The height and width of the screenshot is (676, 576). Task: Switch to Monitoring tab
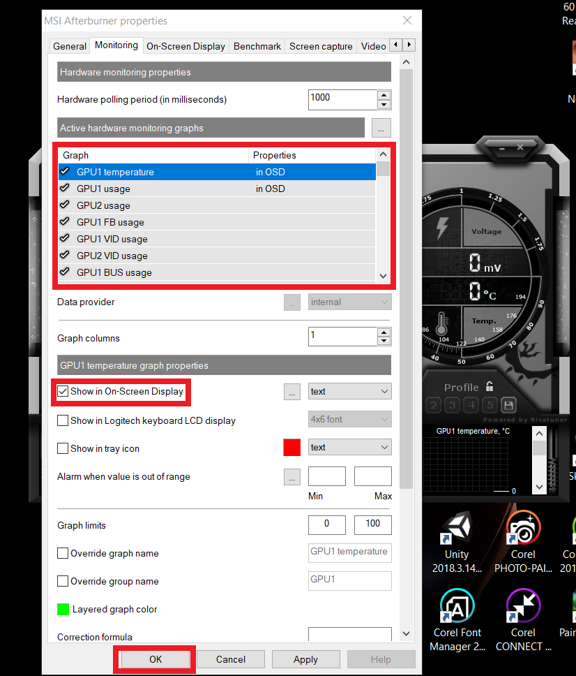pos(116,45)
